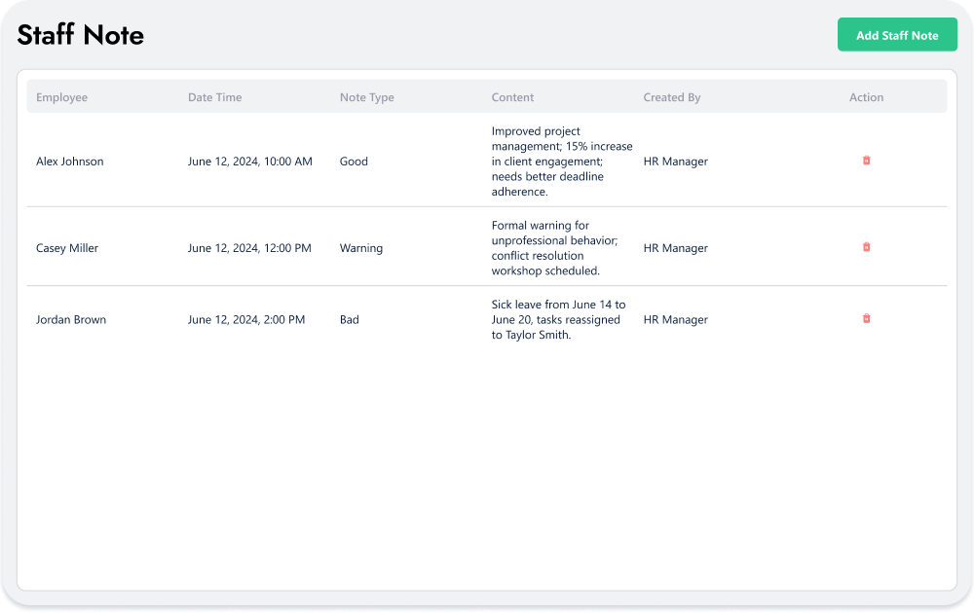Click the Date Time column header
Viewport: 974px width, 613px height.
pyautogui.click(x=214, y=97)
